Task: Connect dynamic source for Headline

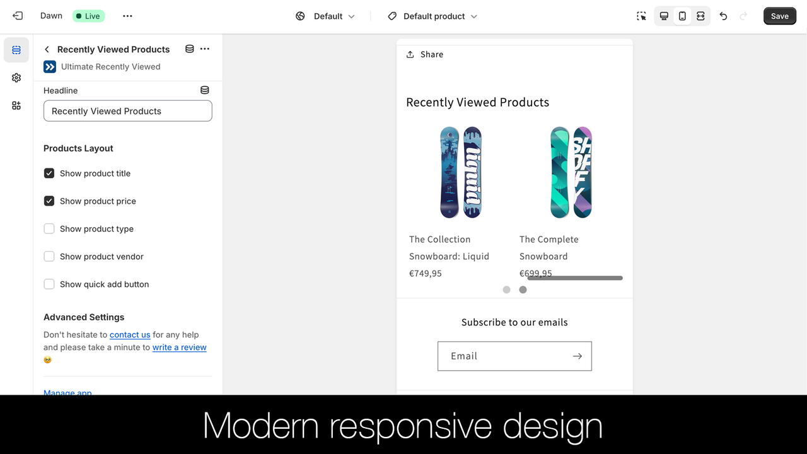Action: 204,90
